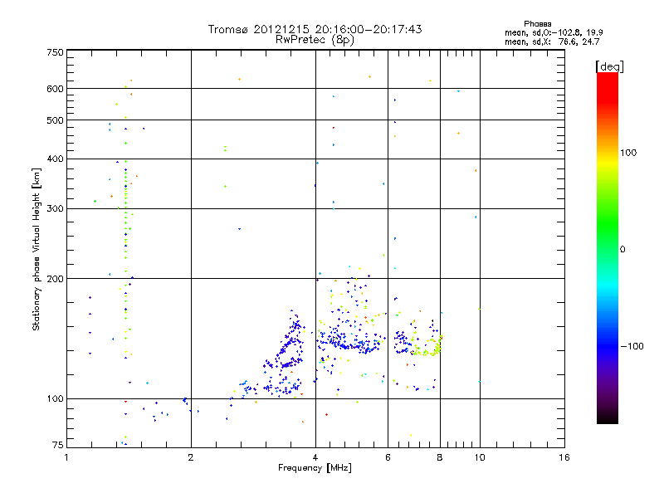Click the x-axis tick label '8'
Image resolution: width=664 pixels, height=498 pixels.
pyautogui.click(x=440, y=457)
